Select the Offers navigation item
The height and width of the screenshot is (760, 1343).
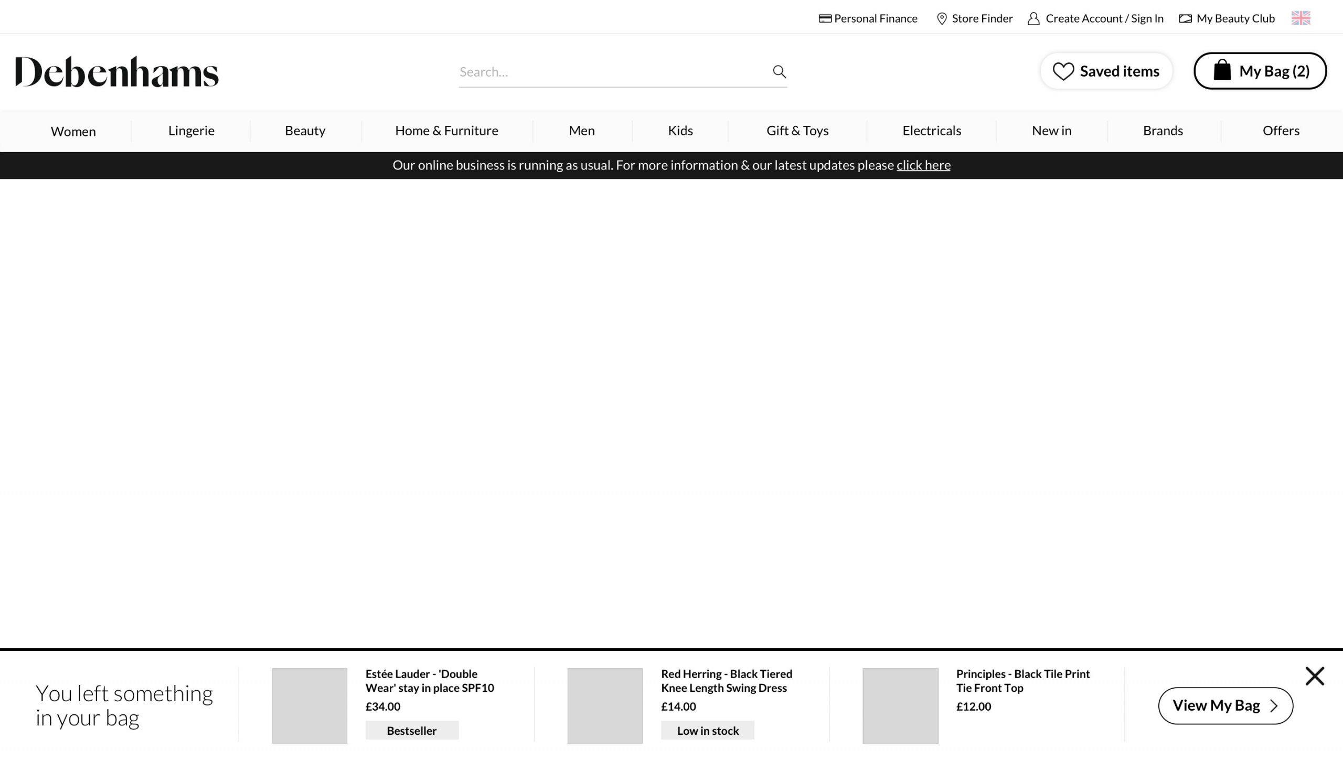pos(1281,131)
